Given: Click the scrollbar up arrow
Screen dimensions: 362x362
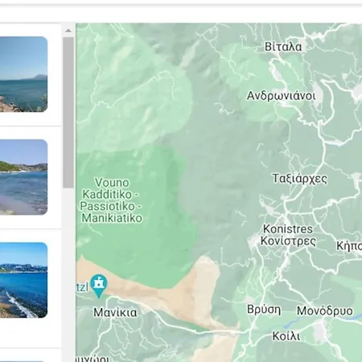Looking at the screenshot, I should pos(68,31).
